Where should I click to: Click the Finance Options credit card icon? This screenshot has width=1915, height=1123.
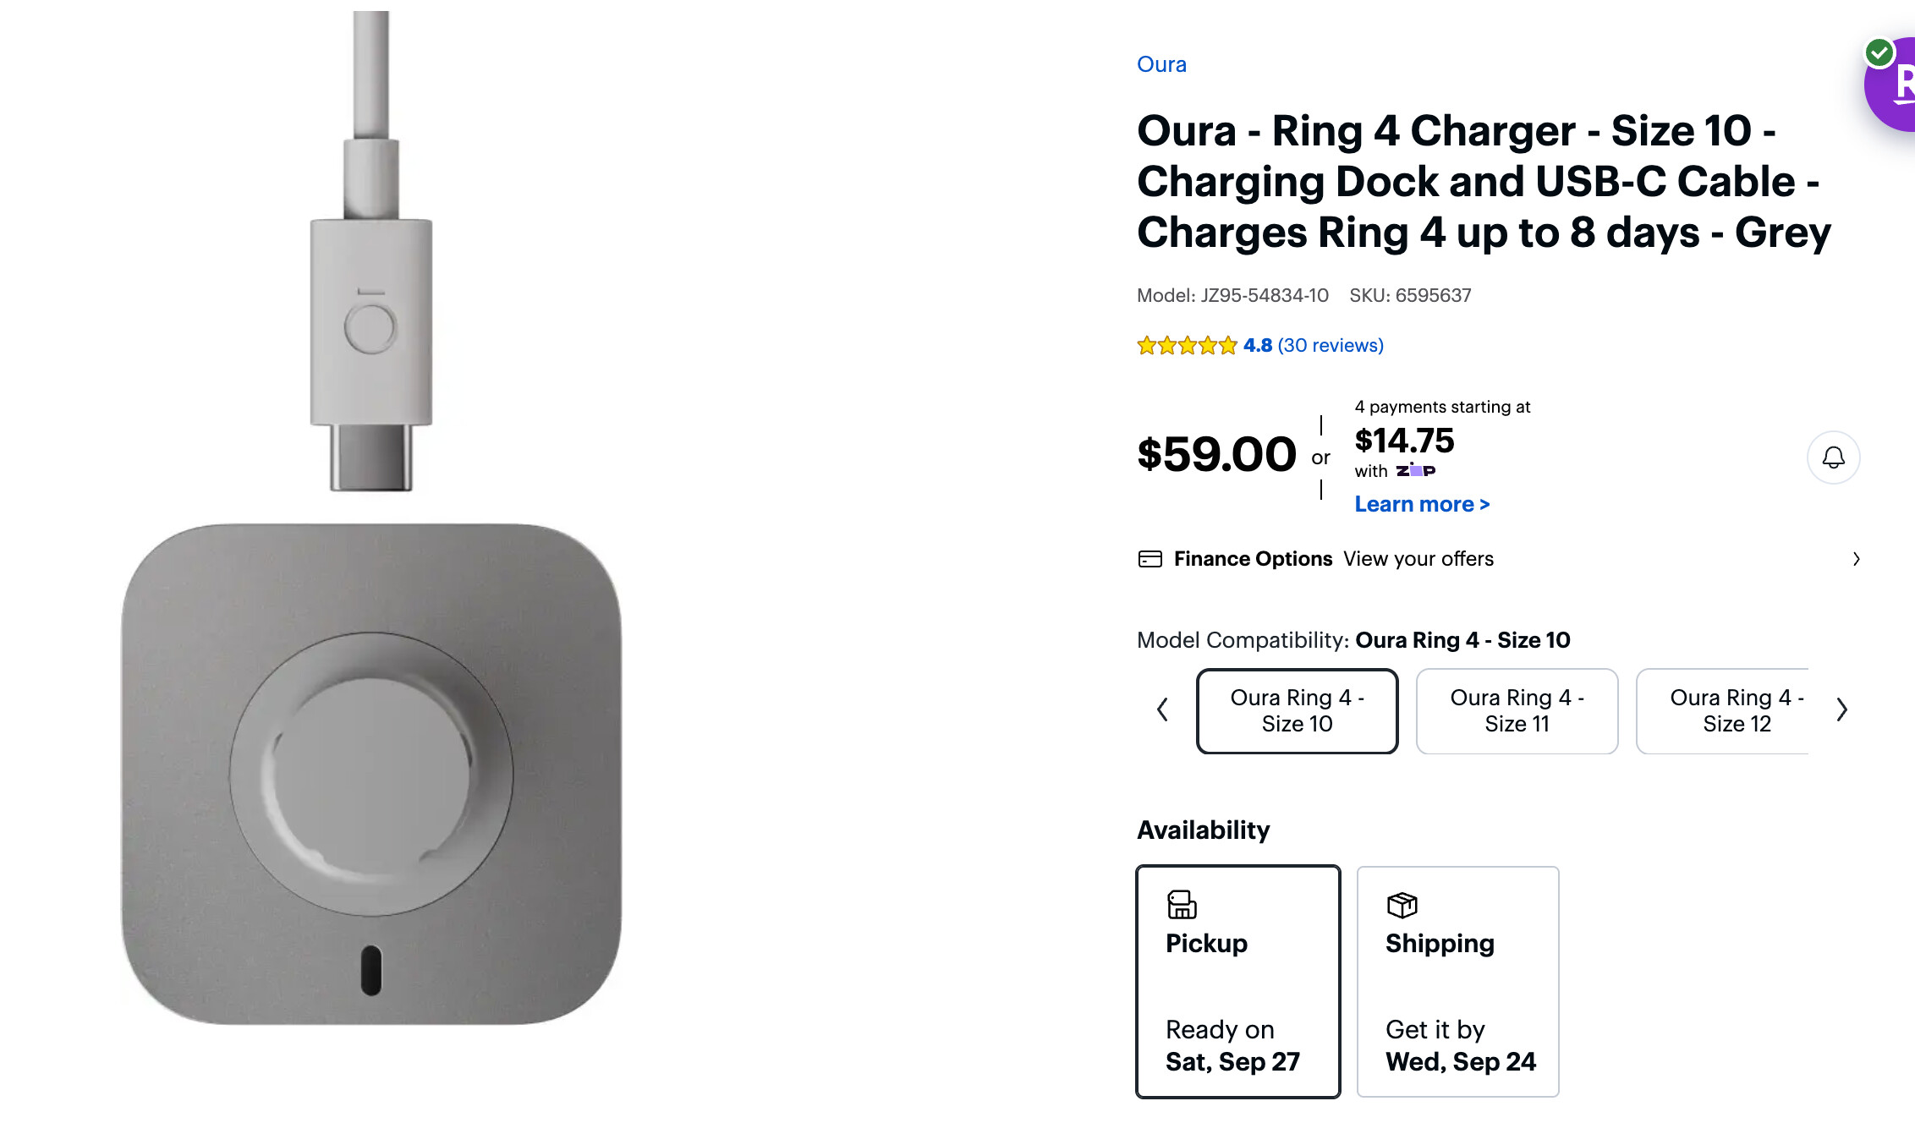point(1150,559)
